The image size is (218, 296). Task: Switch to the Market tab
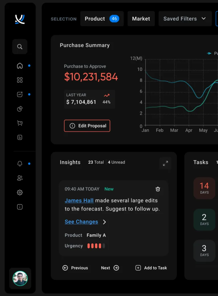coord(141,18)
